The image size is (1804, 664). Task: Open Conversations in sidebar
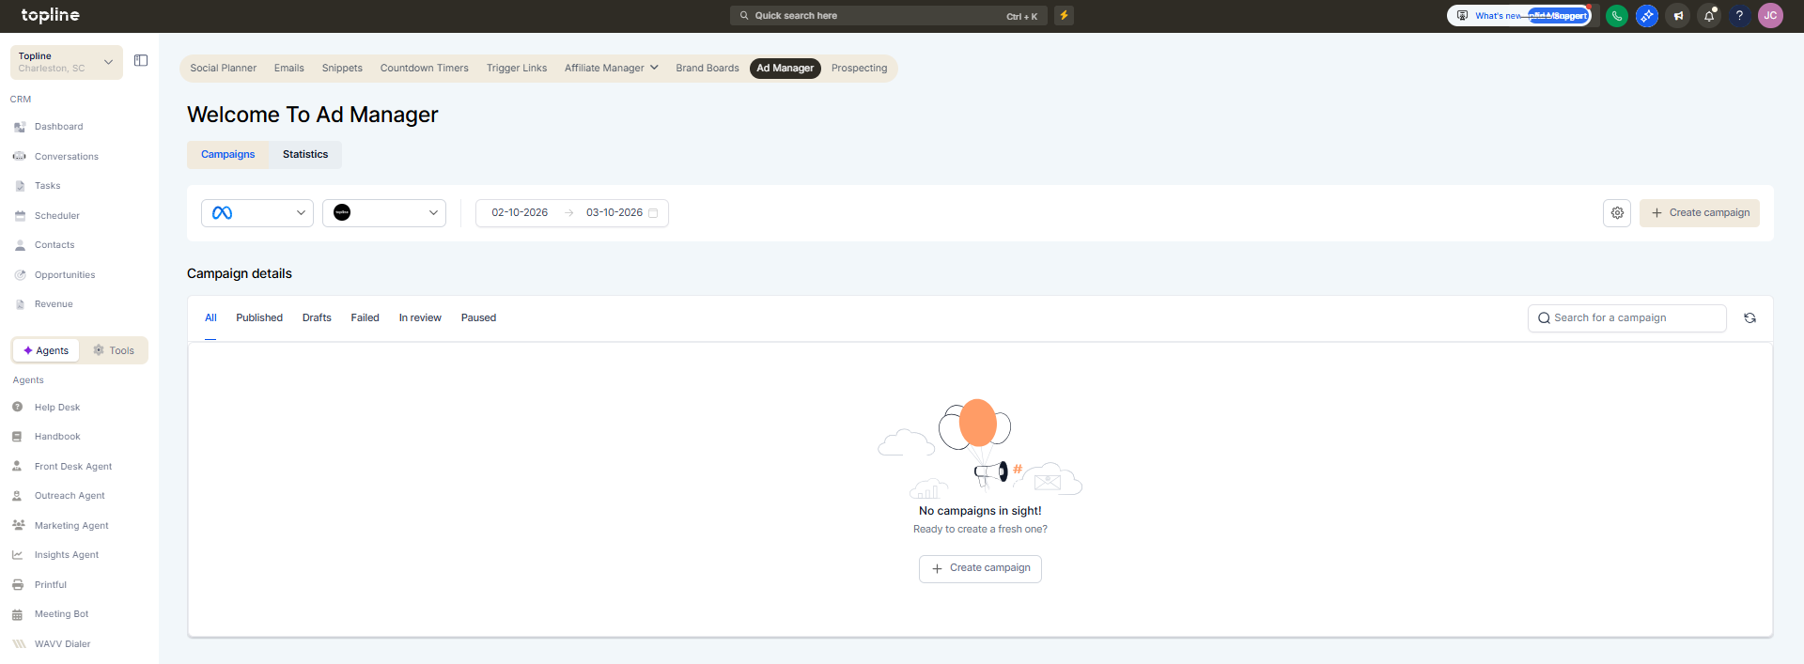(66, 157)
